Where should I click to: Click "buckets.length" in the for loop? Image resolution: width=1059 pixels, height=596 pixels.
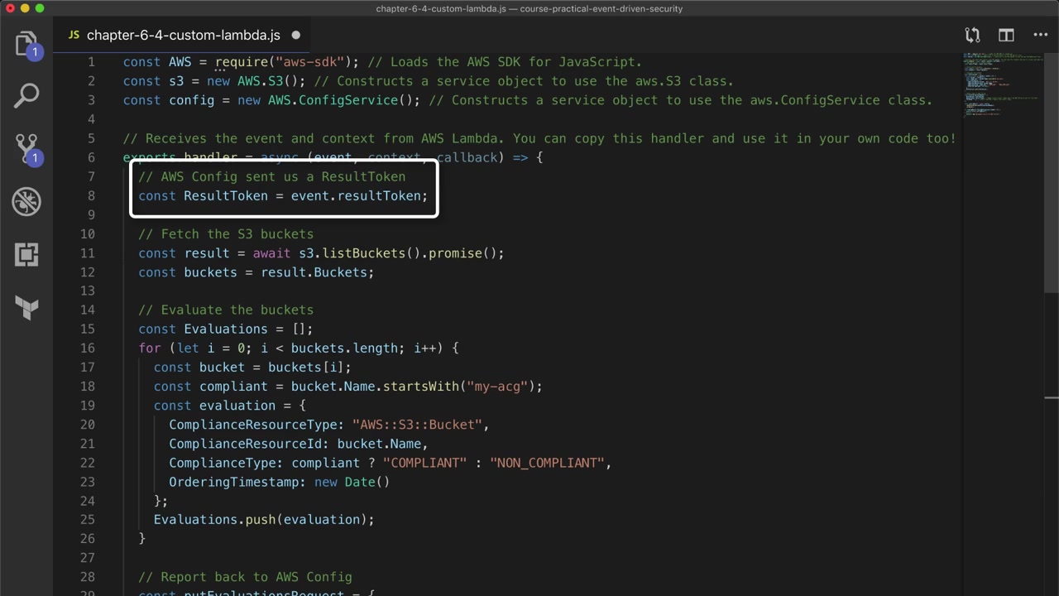click(345, 348)
